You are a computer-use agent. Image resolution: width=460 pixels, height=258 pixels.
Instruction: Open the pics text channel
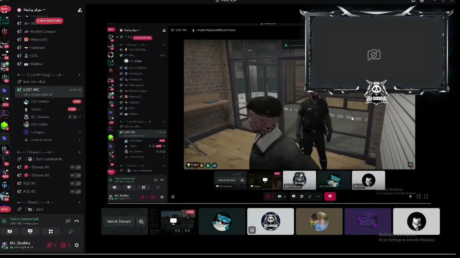point(49,209)
